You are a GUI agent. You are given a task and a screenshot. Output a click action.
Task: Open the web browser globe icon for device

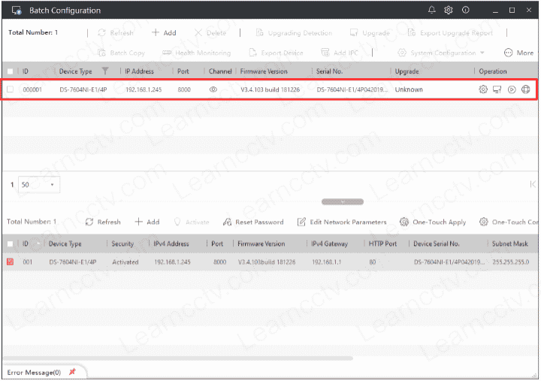tap(525, 89)
